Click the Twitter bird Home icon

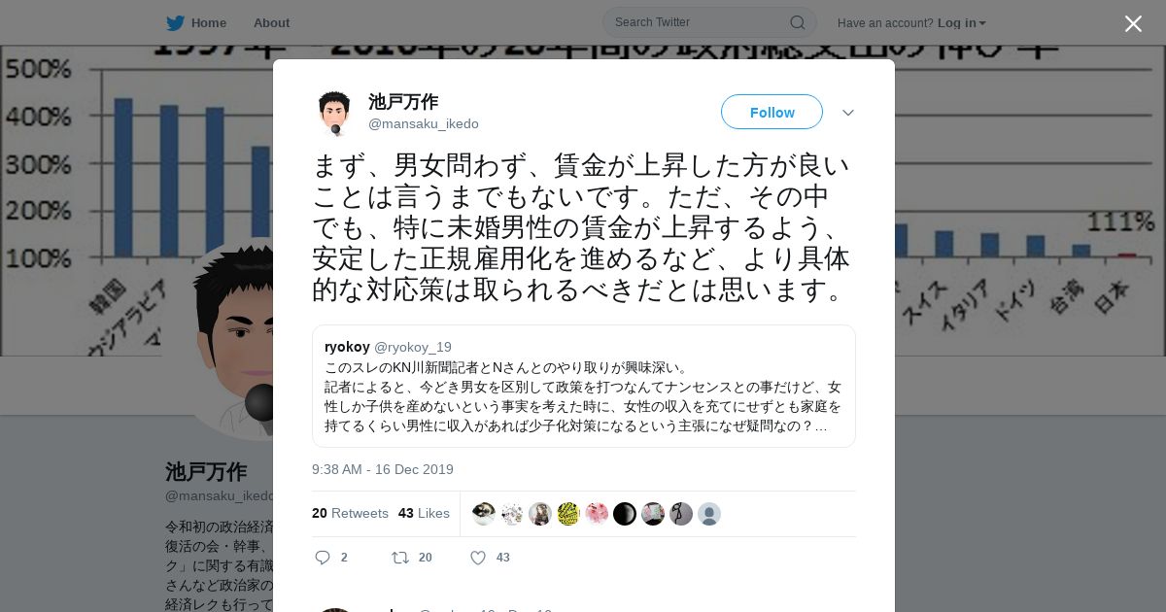tap(175, 22)
